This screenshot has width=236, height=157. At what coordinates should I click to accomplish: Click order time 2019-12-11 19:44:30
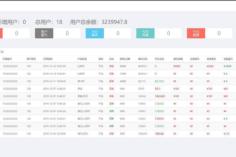click(x=54, y=81)
